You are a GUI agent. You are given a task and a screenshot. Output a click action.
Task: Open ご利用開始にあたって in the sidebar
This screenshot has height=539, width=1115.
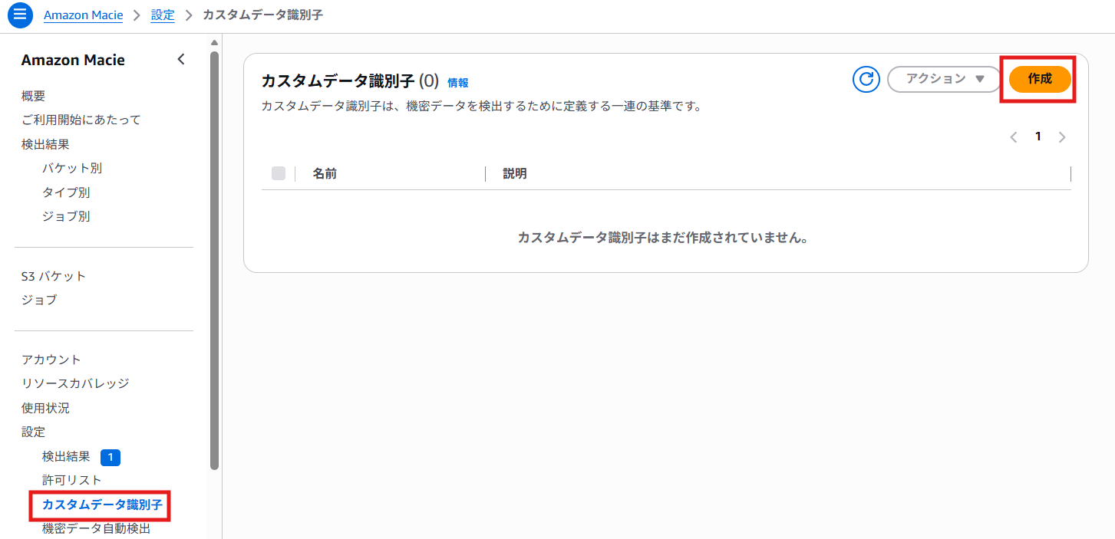click(x=81, y=120)
